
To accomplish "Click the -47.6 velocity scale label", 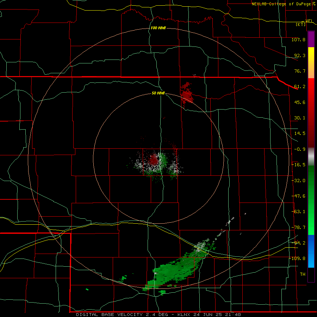I will point(299,196).
